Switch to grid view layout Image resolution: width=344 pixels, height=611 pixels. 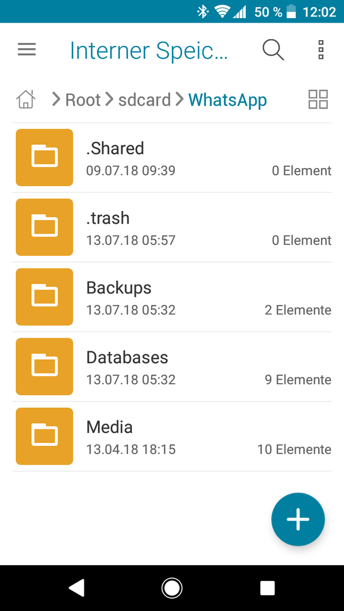318,99
